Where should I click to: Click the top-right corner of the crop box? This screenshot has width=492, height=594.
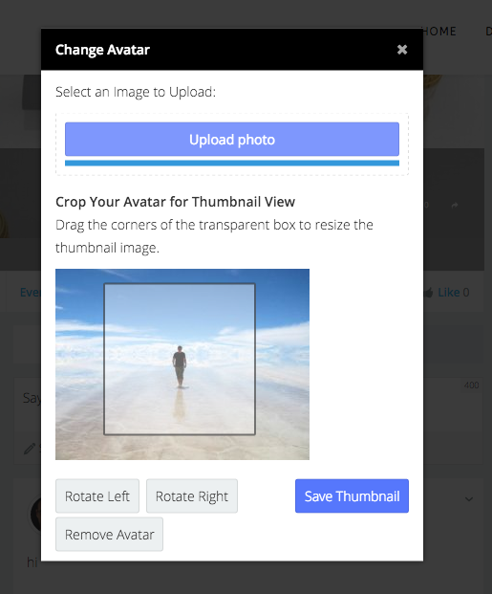pos(255,284)
